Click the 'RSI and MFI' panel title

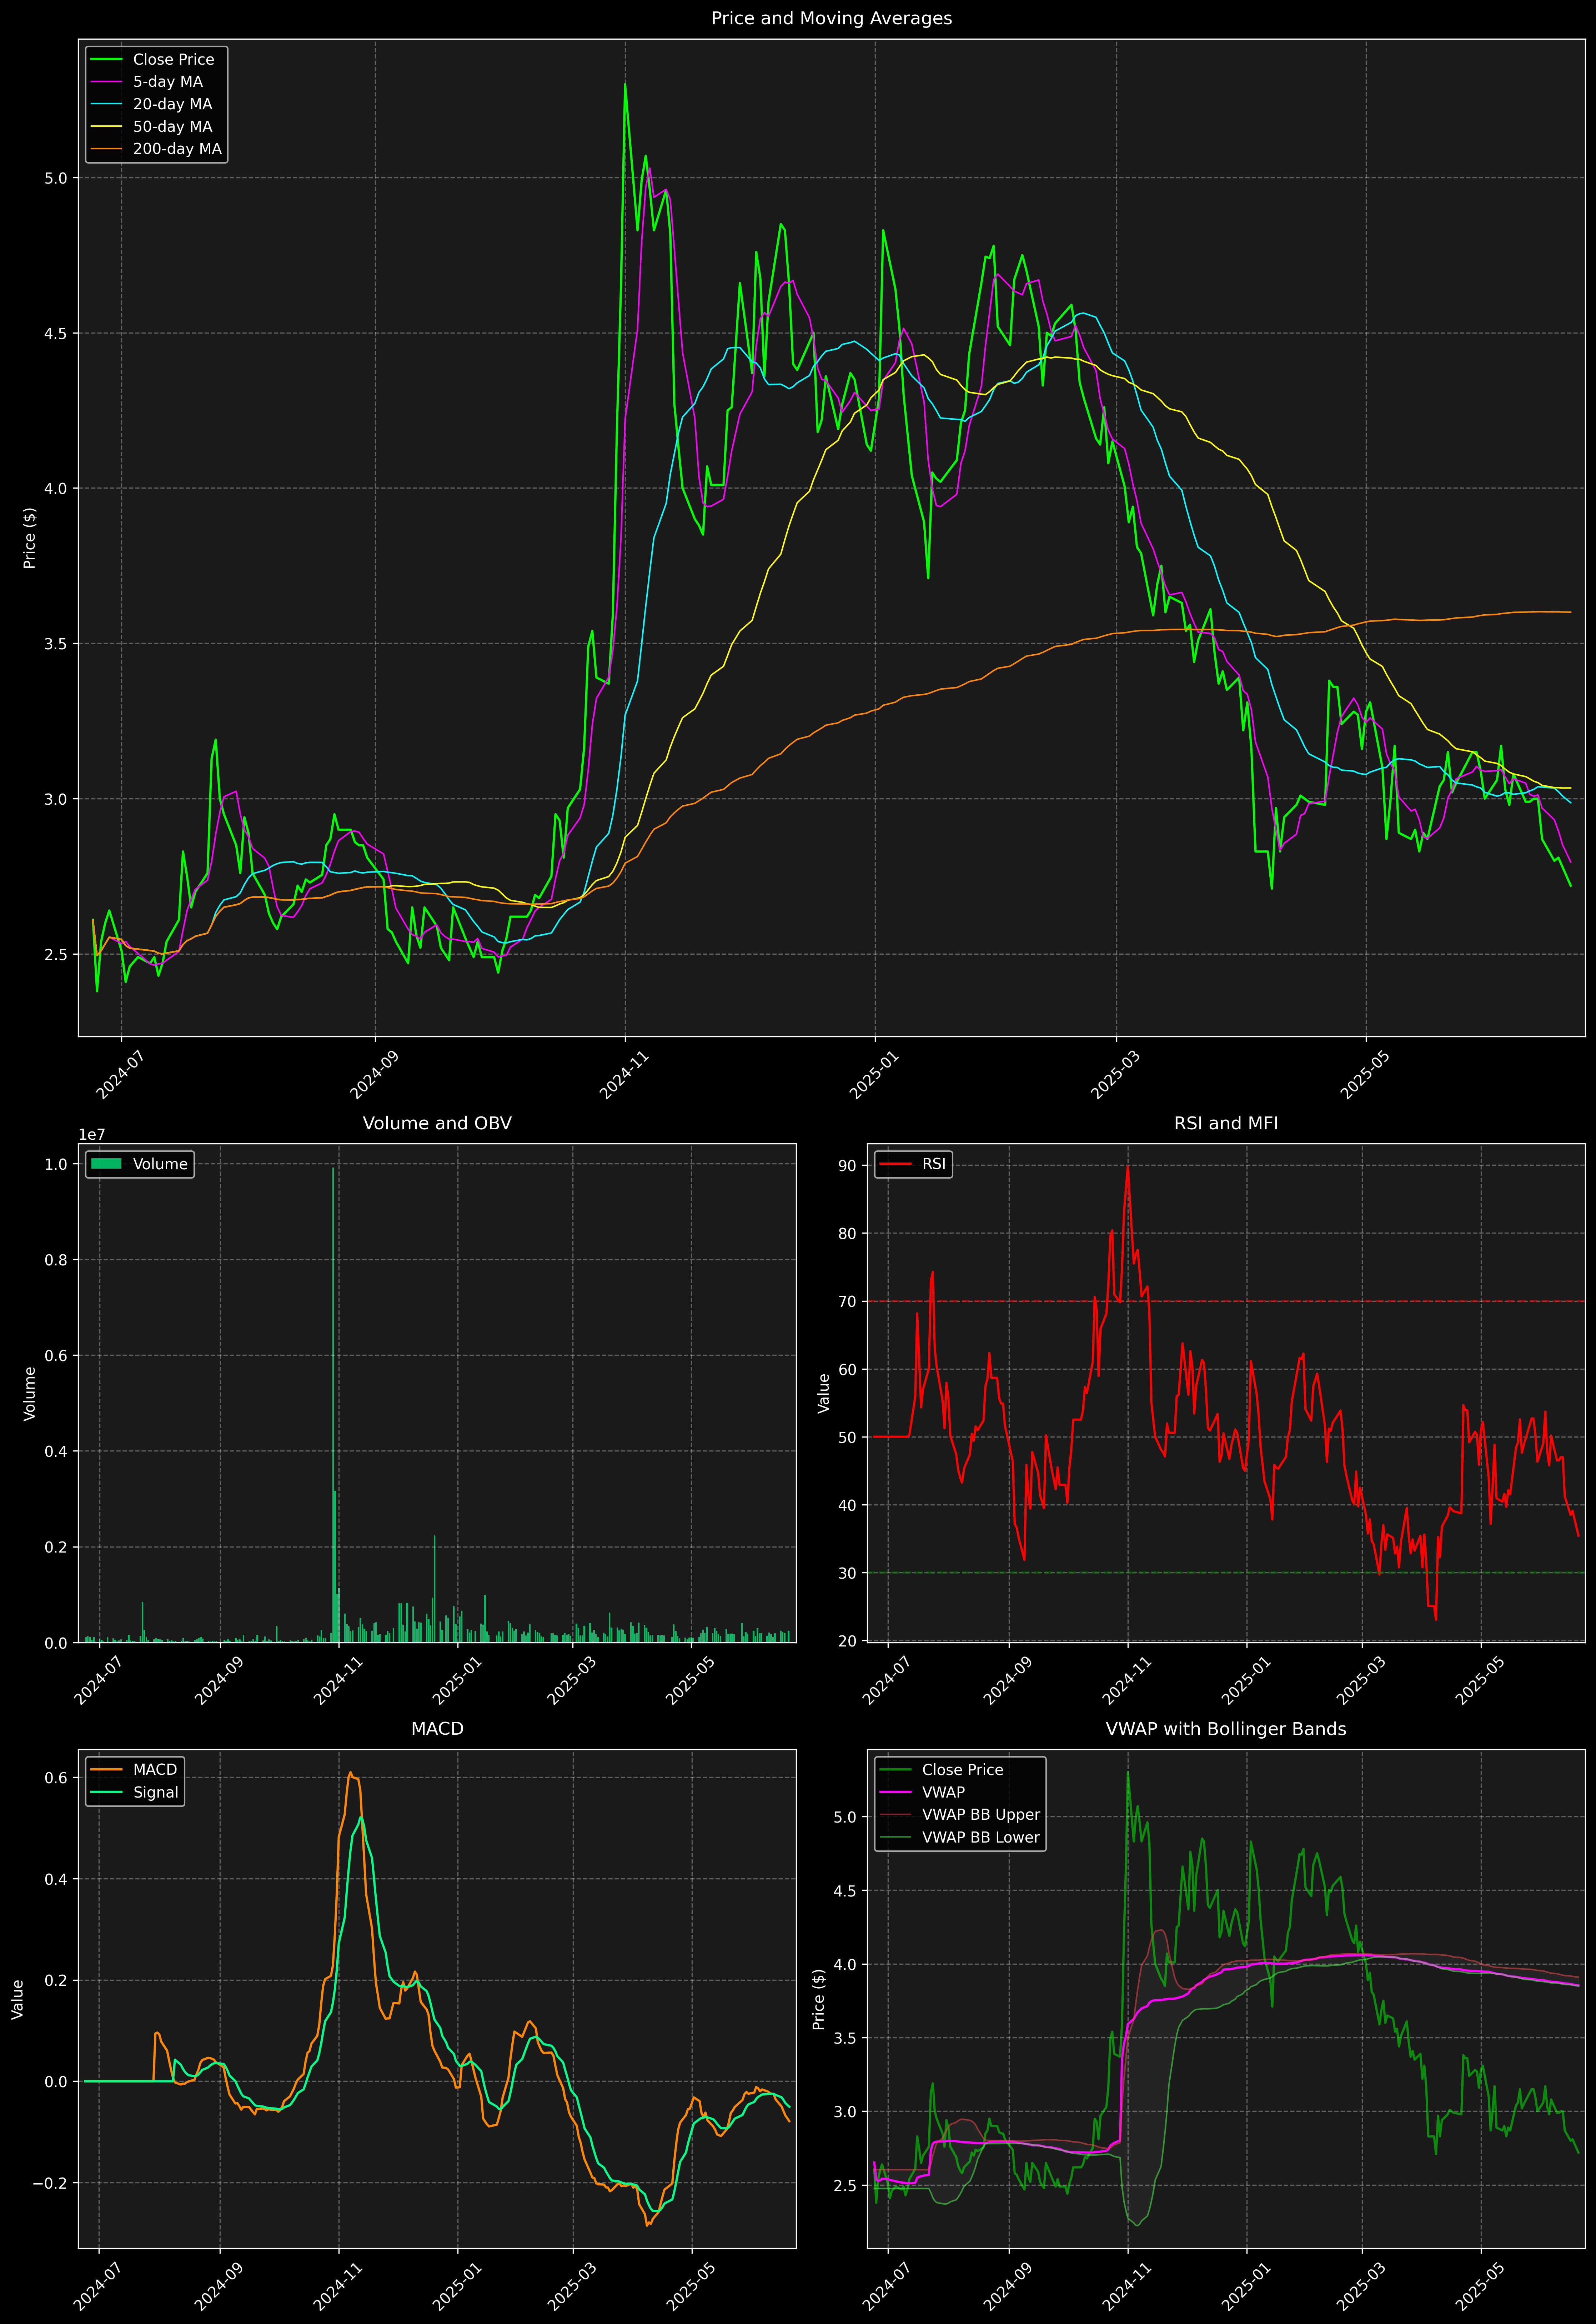point(1226,1123)
